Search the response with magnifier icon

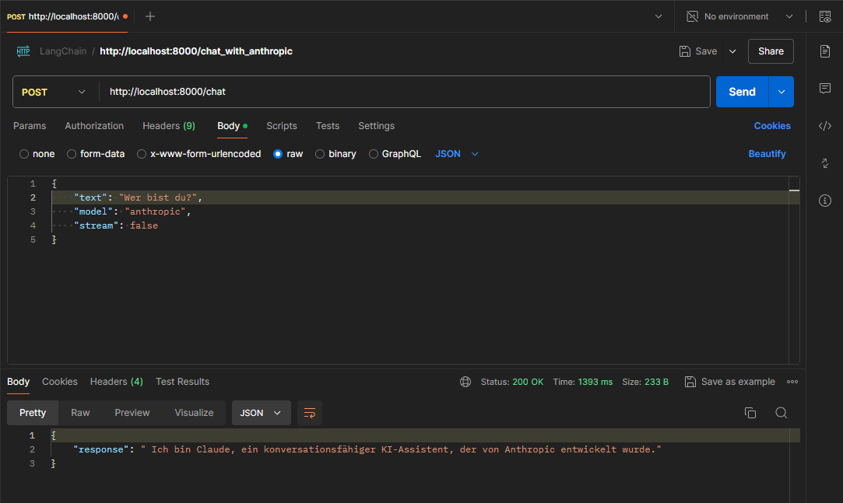[781, 413]
